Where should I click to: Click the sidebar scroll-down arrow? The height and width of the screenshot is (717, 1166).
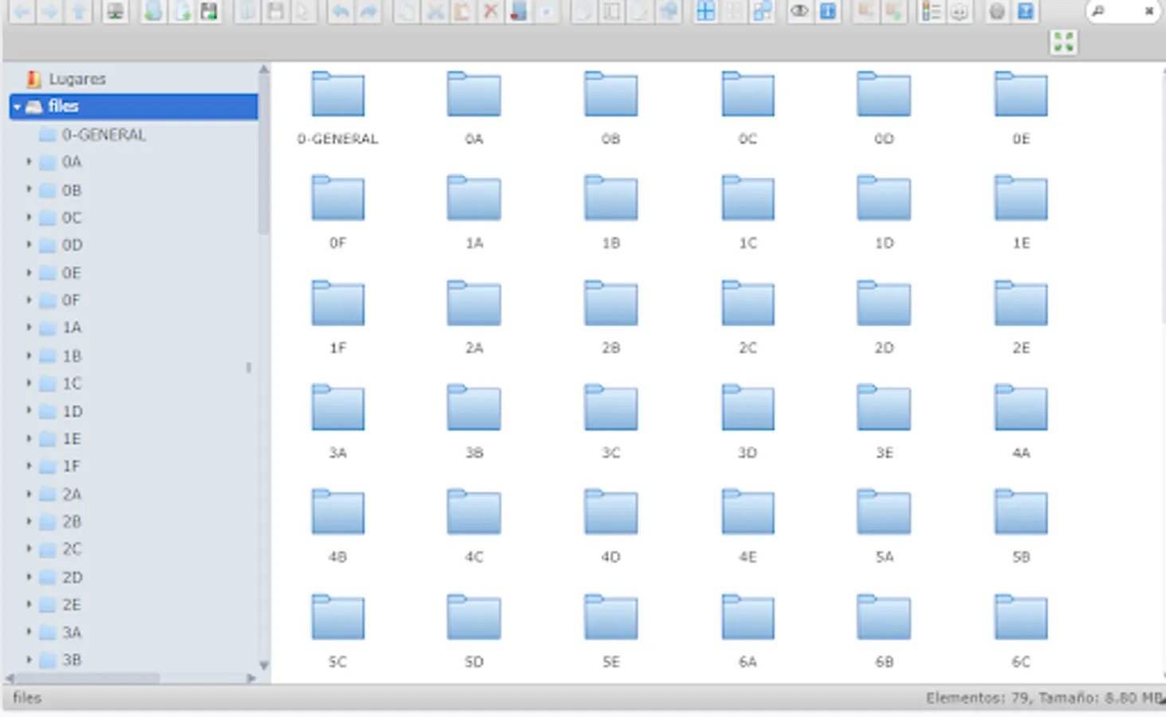tap(264, 665)
